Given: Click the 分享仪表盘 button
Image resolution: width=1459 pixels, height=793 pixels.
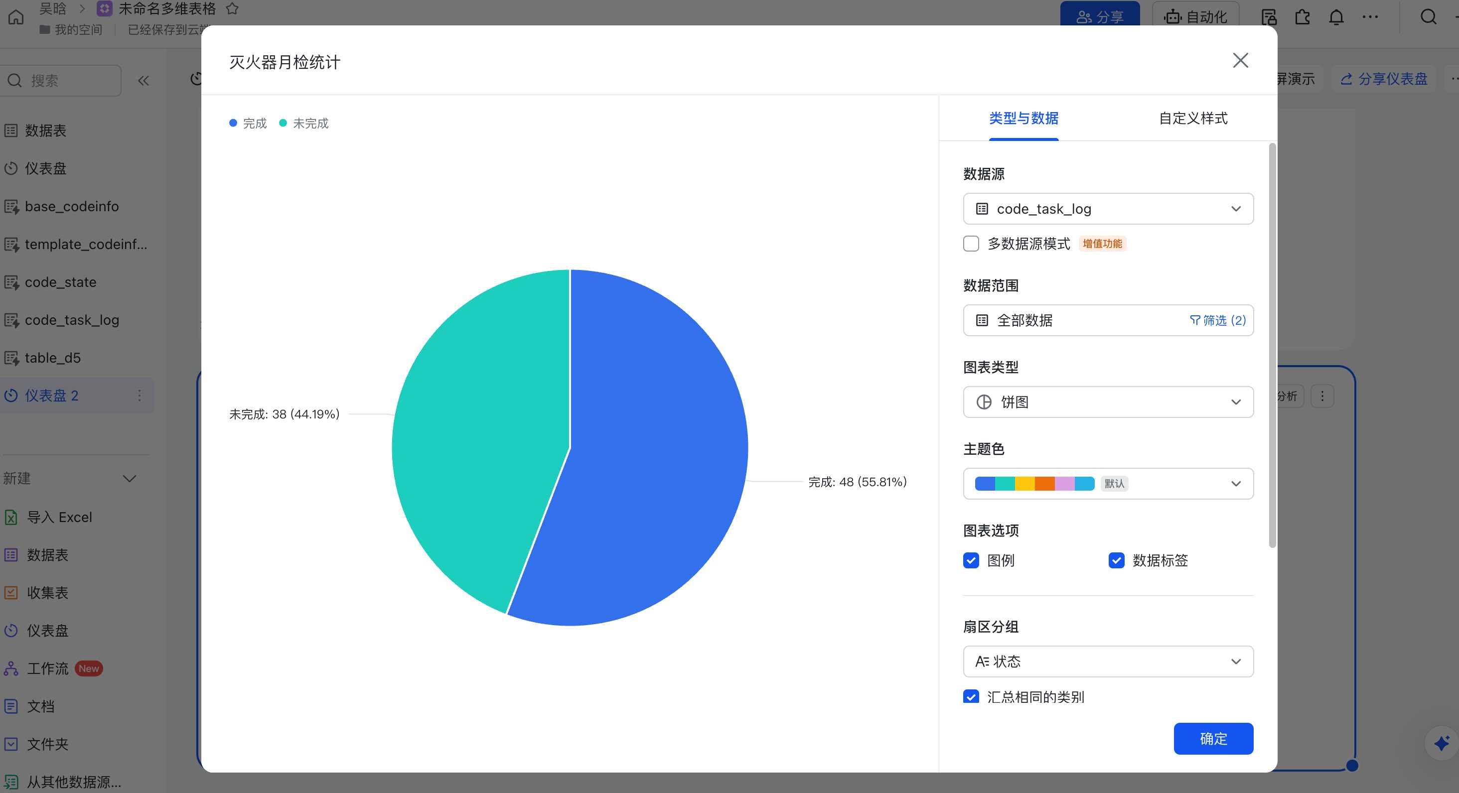Looking at the screenshot, I should pyautogui.click(x=1384, y=79).
